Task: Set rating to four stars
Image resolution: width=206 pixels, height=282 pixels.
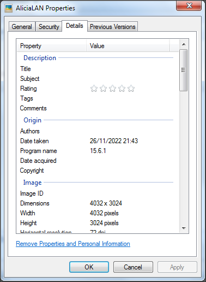Action: point(122,89)
